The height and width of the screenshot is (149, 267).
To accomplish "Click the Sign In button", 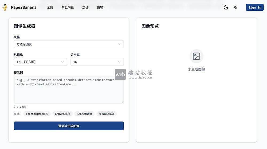I will (254, 7).
